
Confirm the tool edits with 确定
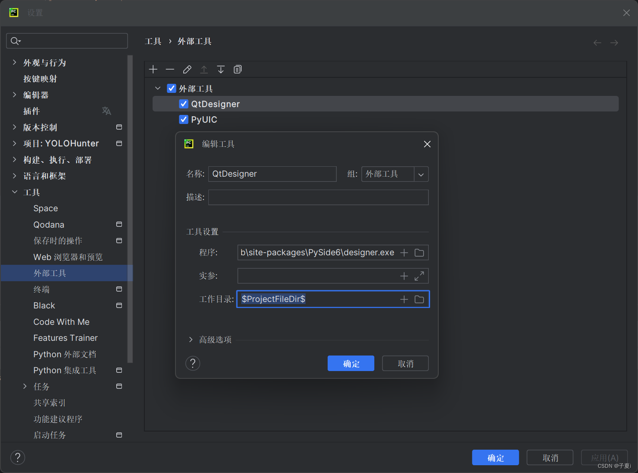pos(351,363)
